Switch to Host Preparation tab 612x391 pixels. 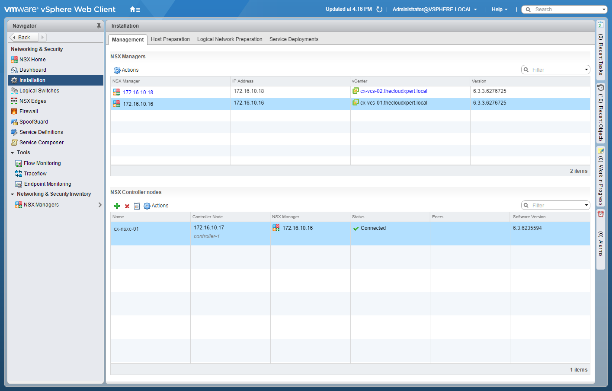[170, 39]
